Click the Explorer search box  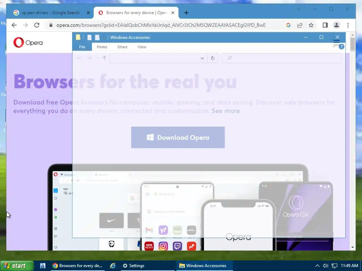pyautogui.click(x=281, y=58)
